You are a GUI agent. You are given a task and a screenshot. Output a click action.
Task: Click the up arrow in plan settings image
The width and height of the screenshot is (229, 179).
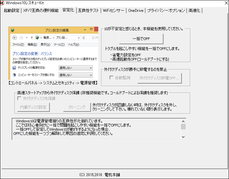pyautogui.click(x=32, y=38)
